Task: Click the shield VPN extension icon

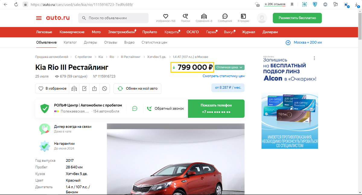Action: click(315, 5)
